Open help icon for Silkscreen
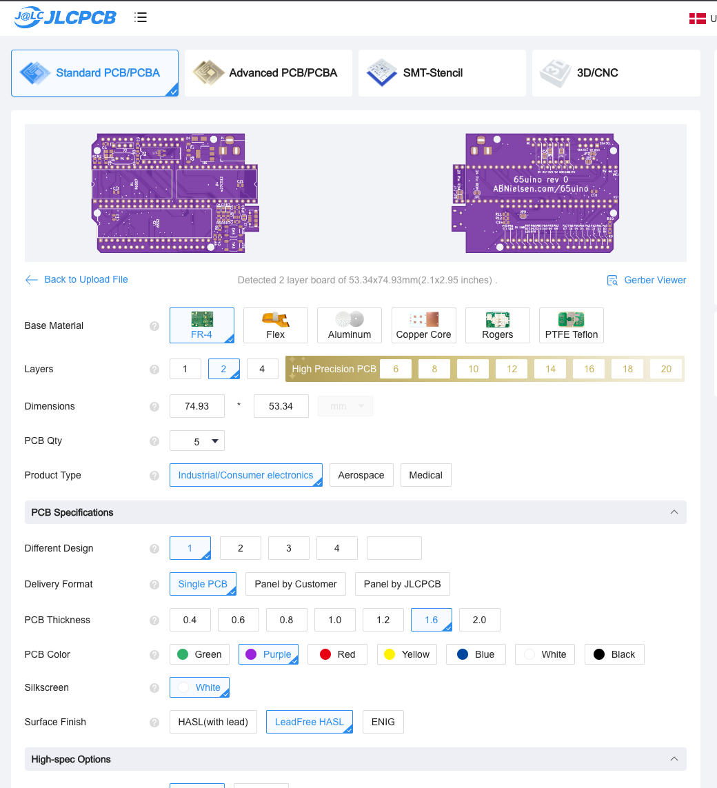This screenshot has height=788, width=717. [x=154, y=687]
